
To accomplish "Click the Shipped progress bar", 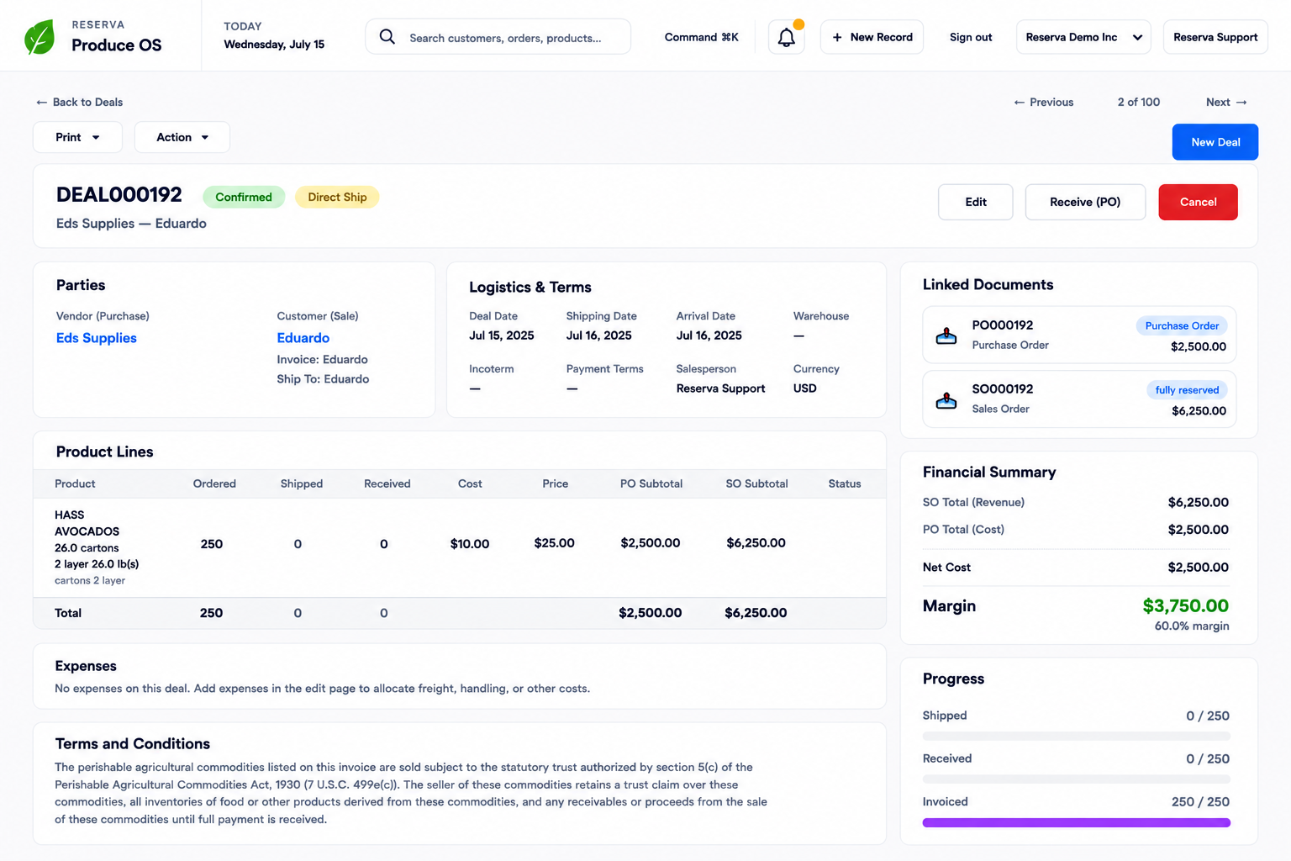I will 1076,737.
